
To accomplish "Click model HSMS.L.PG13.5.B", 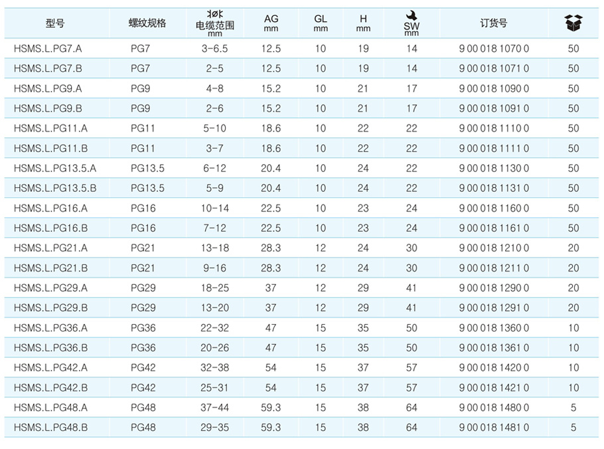I will pos(55,188).
